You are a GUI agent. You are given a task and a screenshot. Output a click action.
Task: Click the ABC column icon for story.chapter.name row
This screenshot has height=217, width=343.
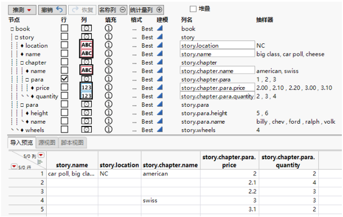86,70
